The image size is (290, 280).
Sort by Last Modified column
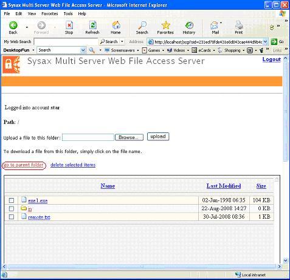point(224,186)
